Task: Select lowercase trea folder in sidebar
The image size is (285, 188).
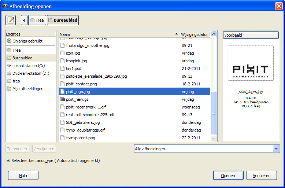Action: tap(31, 81)
